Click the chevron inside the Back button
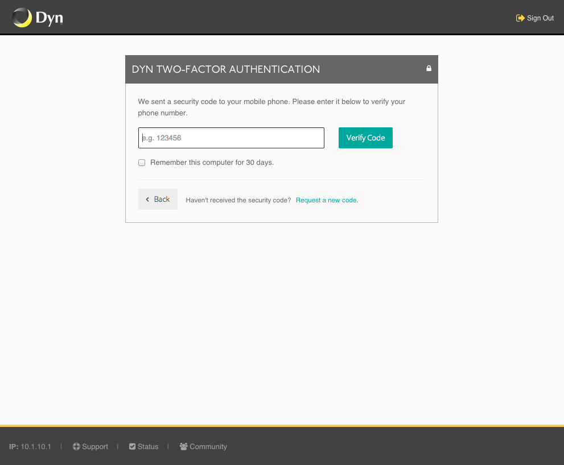The height and width of the screenshot is (465, 564). (x=147, y=200)
